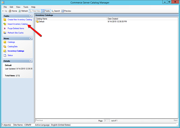Open the Tools menu
180x128 pixels.
click(26, 7)
